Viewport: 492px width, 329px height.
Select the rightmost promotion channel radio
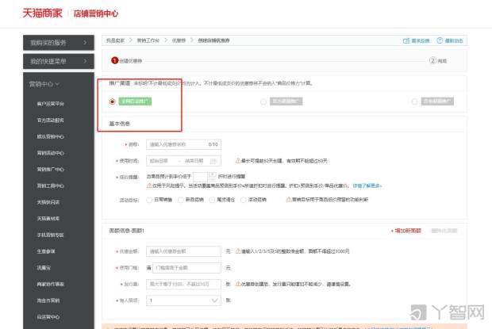(415, 101)
